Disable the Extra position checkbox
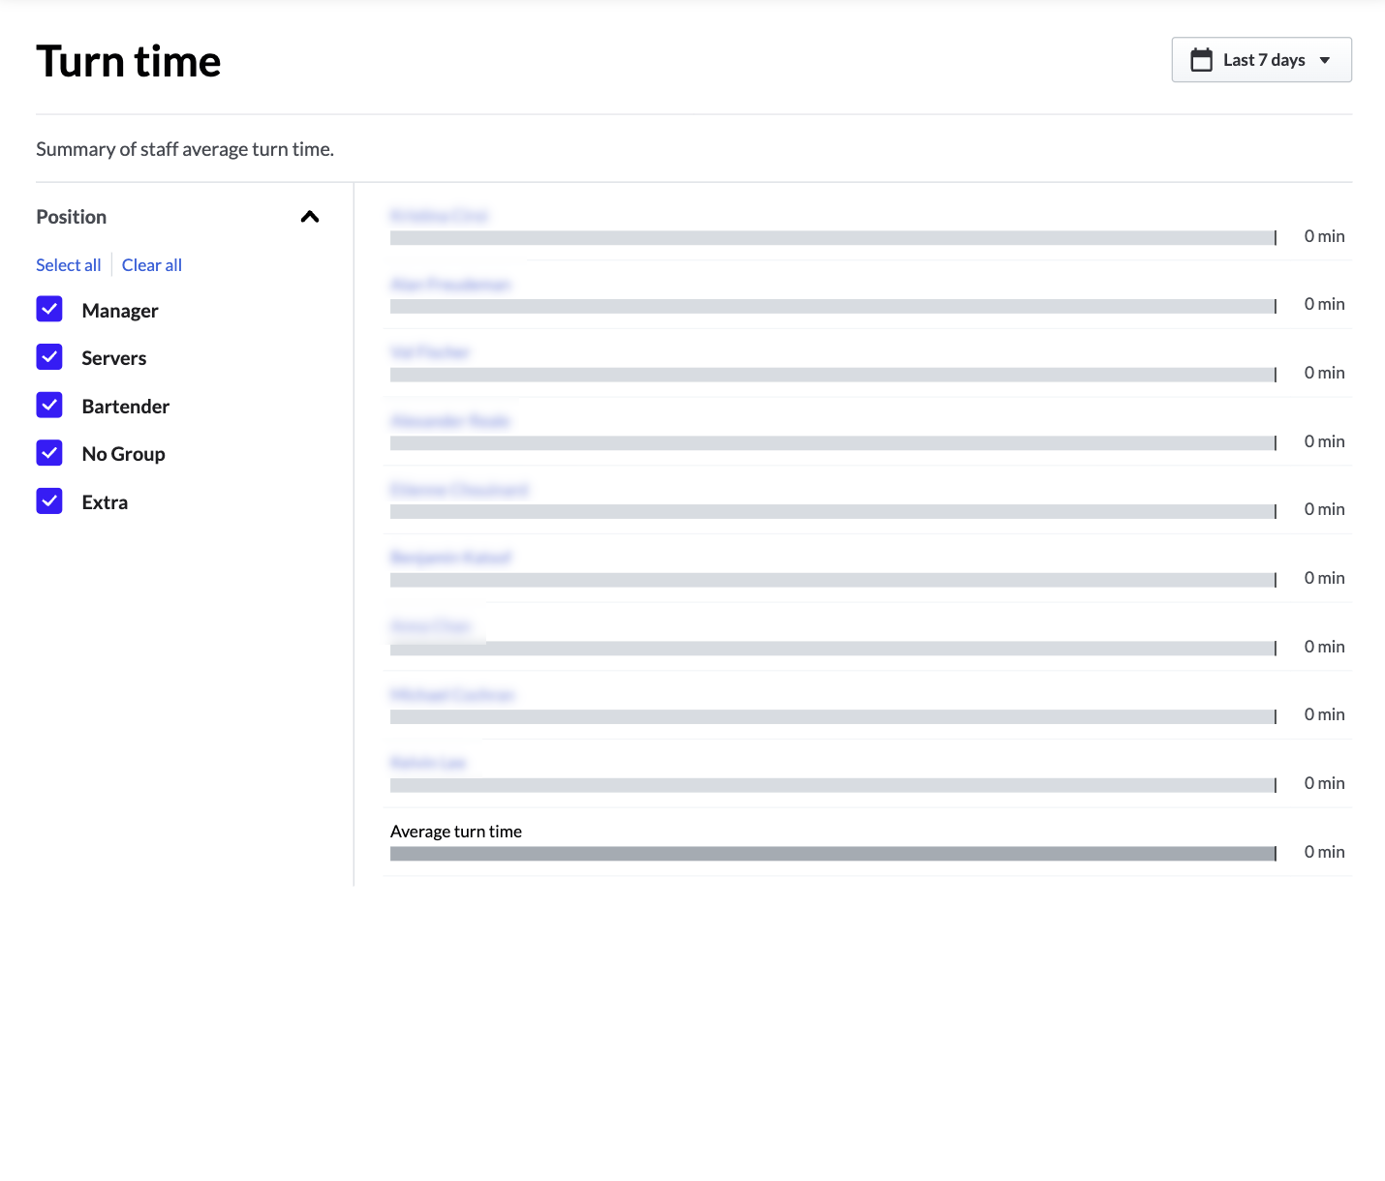Viewport: 1385px width, 1181px height. [49, 501]
